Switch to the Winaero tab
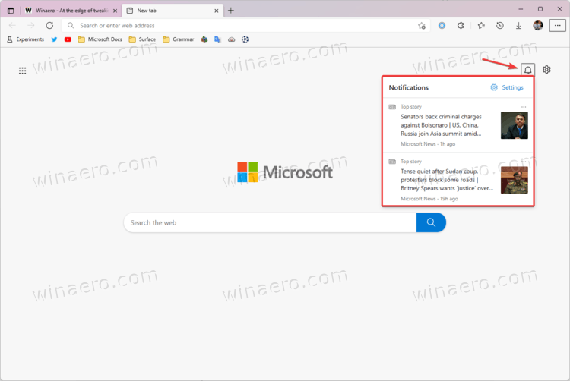 click(71, 11)
